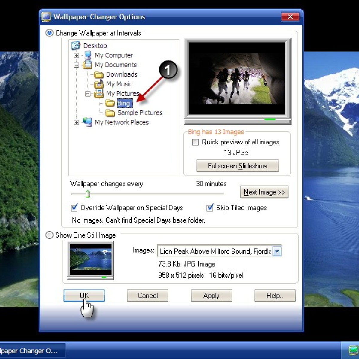Click the Wallpaper Changer taskbar button

[32, 350]
